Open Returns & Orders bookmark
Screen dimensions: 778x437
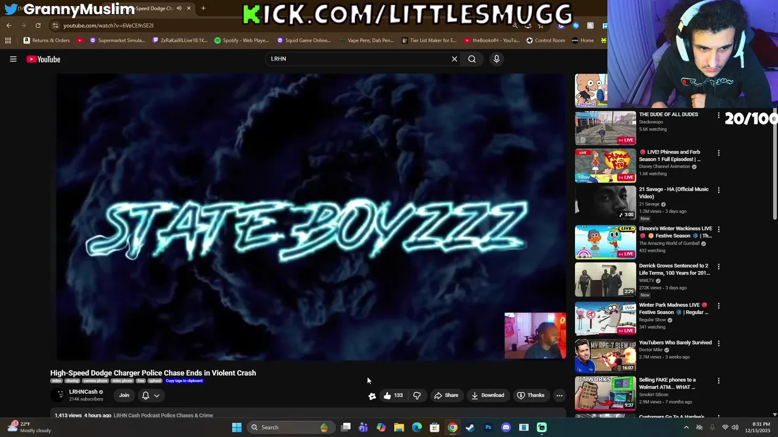(x=47, y=41)
